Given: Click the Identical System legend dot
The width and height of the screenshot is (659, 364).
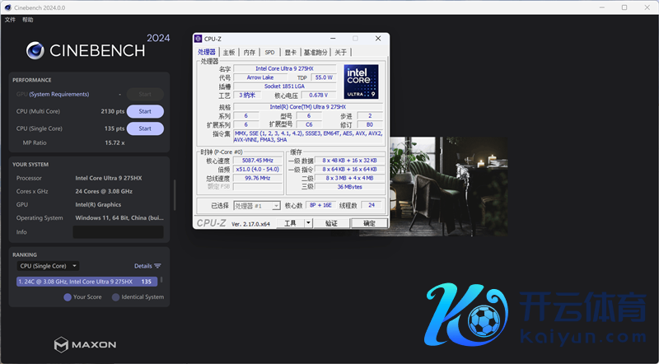Looking at the screenshot, I should point(116,297).
